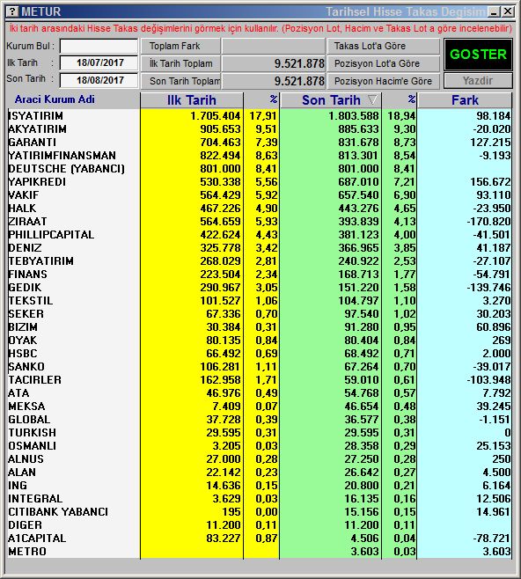Sort by Fark column header

(x=465, y=100)
